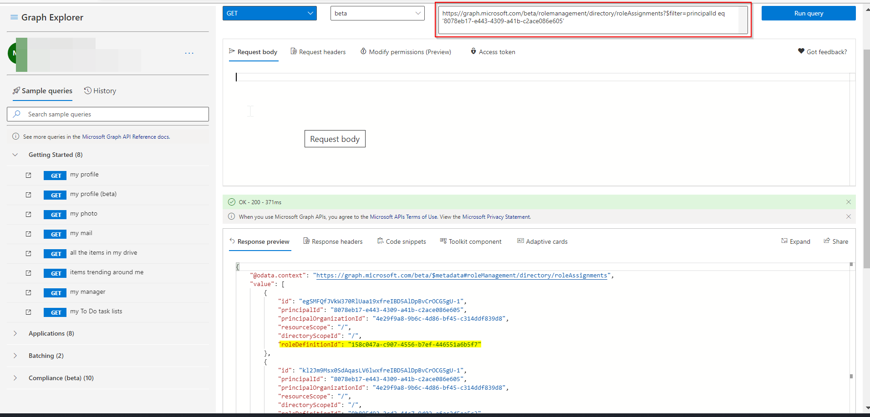Image resolution: width=870 pixels, height=417 pixels.
Task: Click the Search sample queries field
Action: (108, 114)
